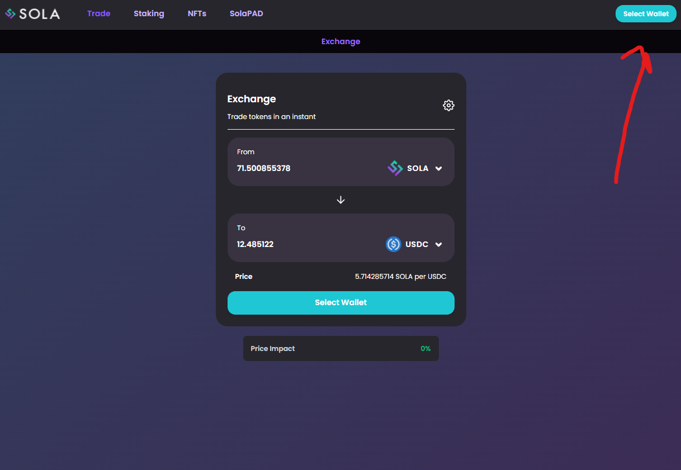Click the To label
This screenshot has height=470, width=681.
[242, 228]
